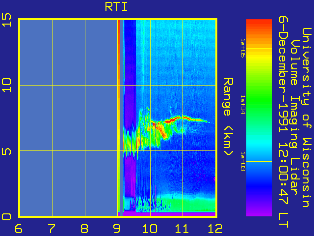Click the "Volume Imaging Lidar" text line

[295, 118]
